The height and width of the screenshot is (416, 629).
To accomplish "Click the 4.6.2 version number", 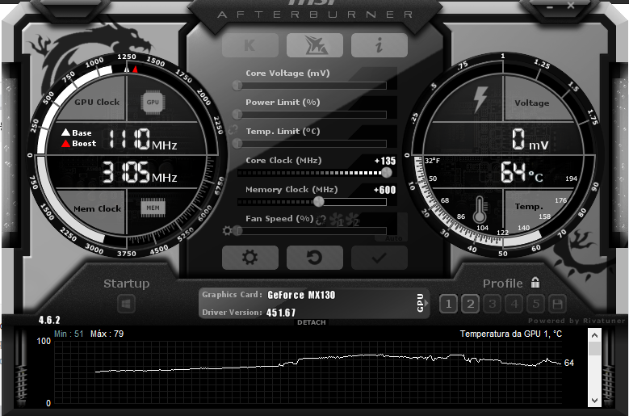I will (49, 320).
